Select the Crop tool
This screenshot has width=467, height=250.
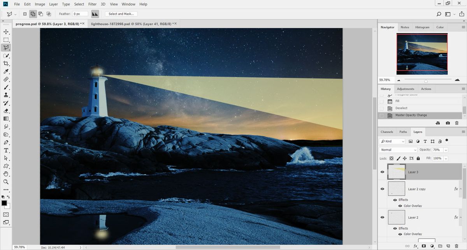coord(6,63)
